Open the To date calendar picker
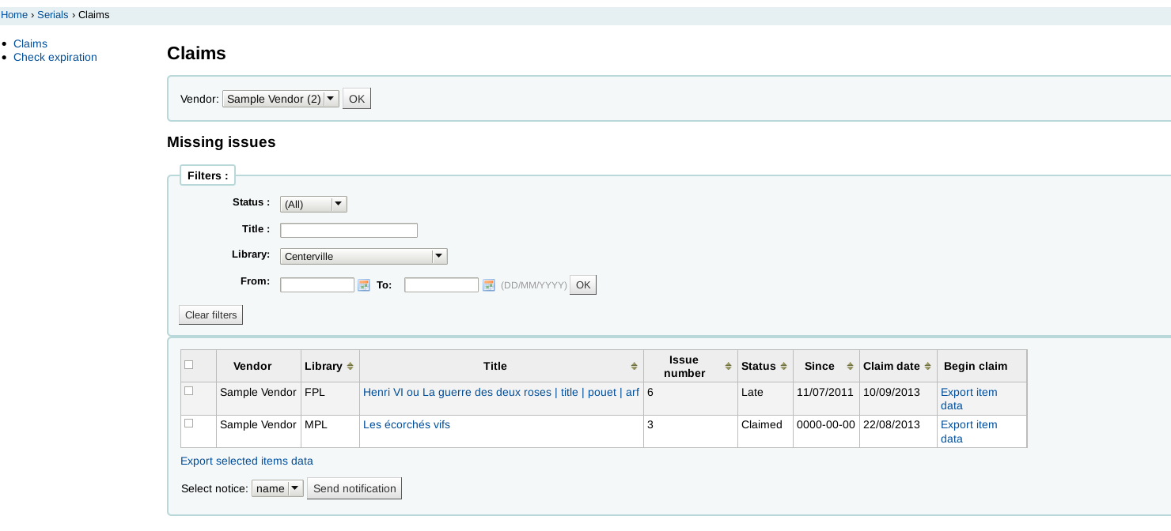 point(488,285)
